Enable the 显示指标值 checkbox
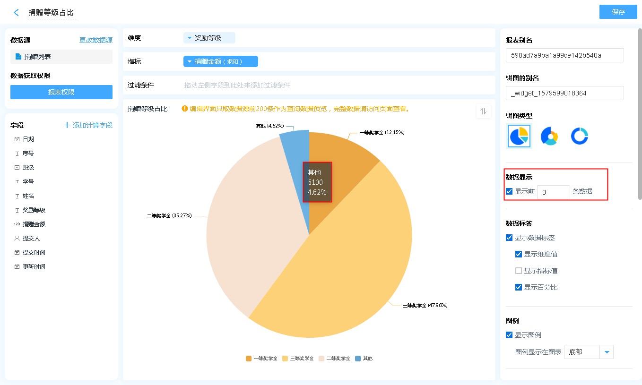 click(x=519, y=271)
